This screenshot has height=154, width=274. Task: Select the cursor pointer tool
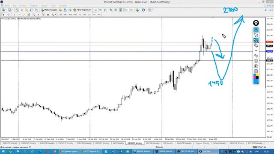click(3, 15)
